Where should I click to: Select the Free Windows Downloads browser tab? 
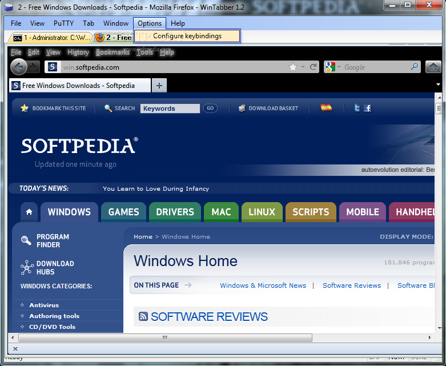point(80,85)
